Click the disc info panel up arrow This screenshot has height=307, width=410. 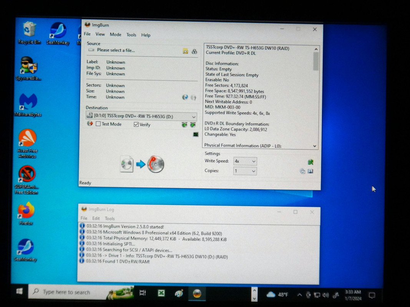[316, 49]
